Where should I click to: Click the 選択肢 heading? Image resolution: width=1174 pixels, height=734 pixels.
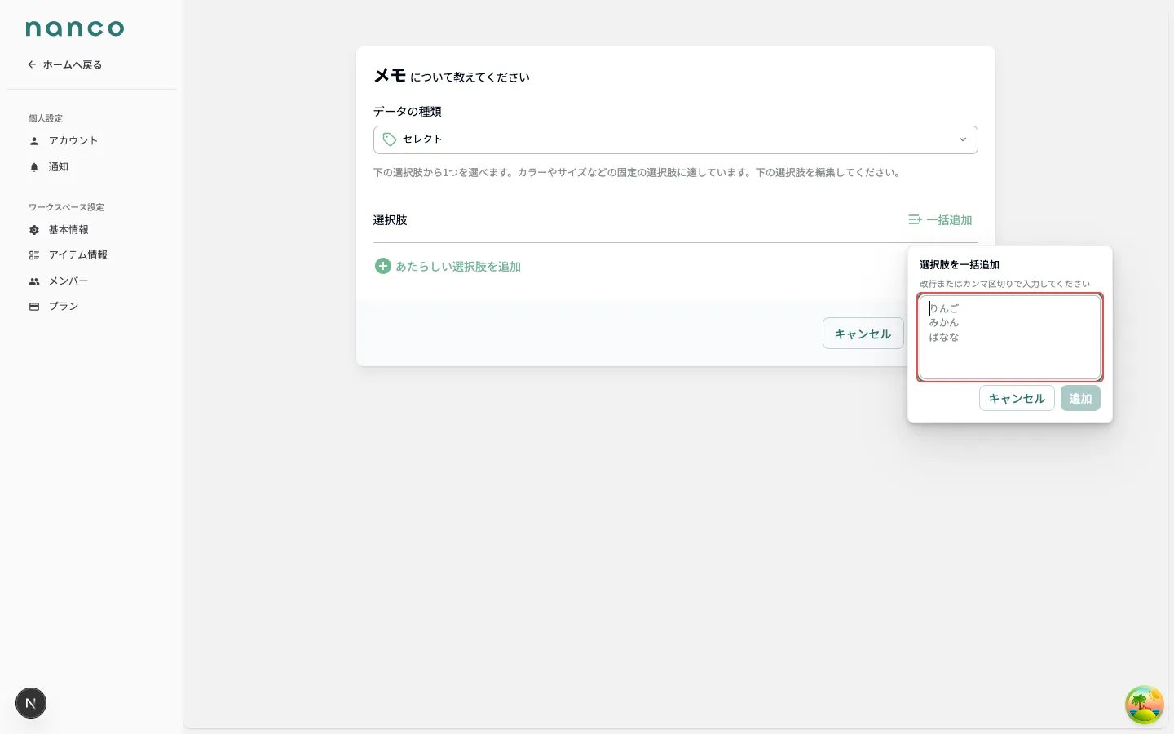click(x=391, y=220)
